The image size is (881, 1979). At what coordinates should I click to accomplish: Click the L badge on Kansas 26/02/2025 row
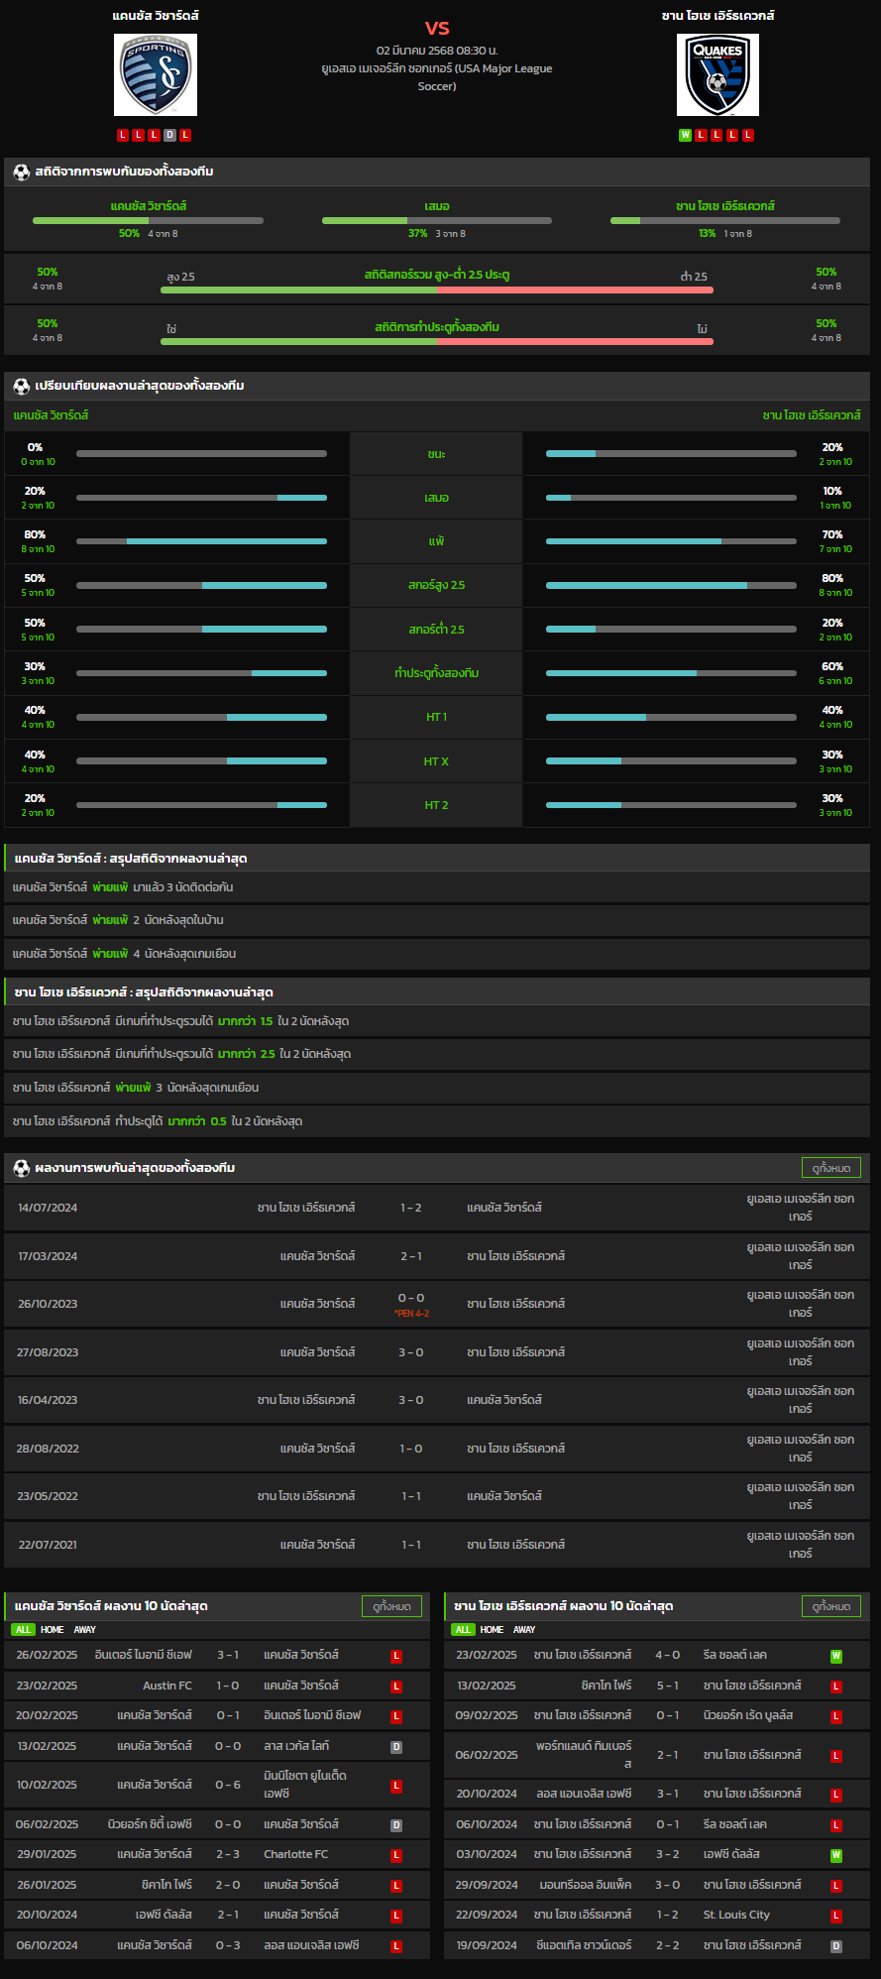point(396,1656)
